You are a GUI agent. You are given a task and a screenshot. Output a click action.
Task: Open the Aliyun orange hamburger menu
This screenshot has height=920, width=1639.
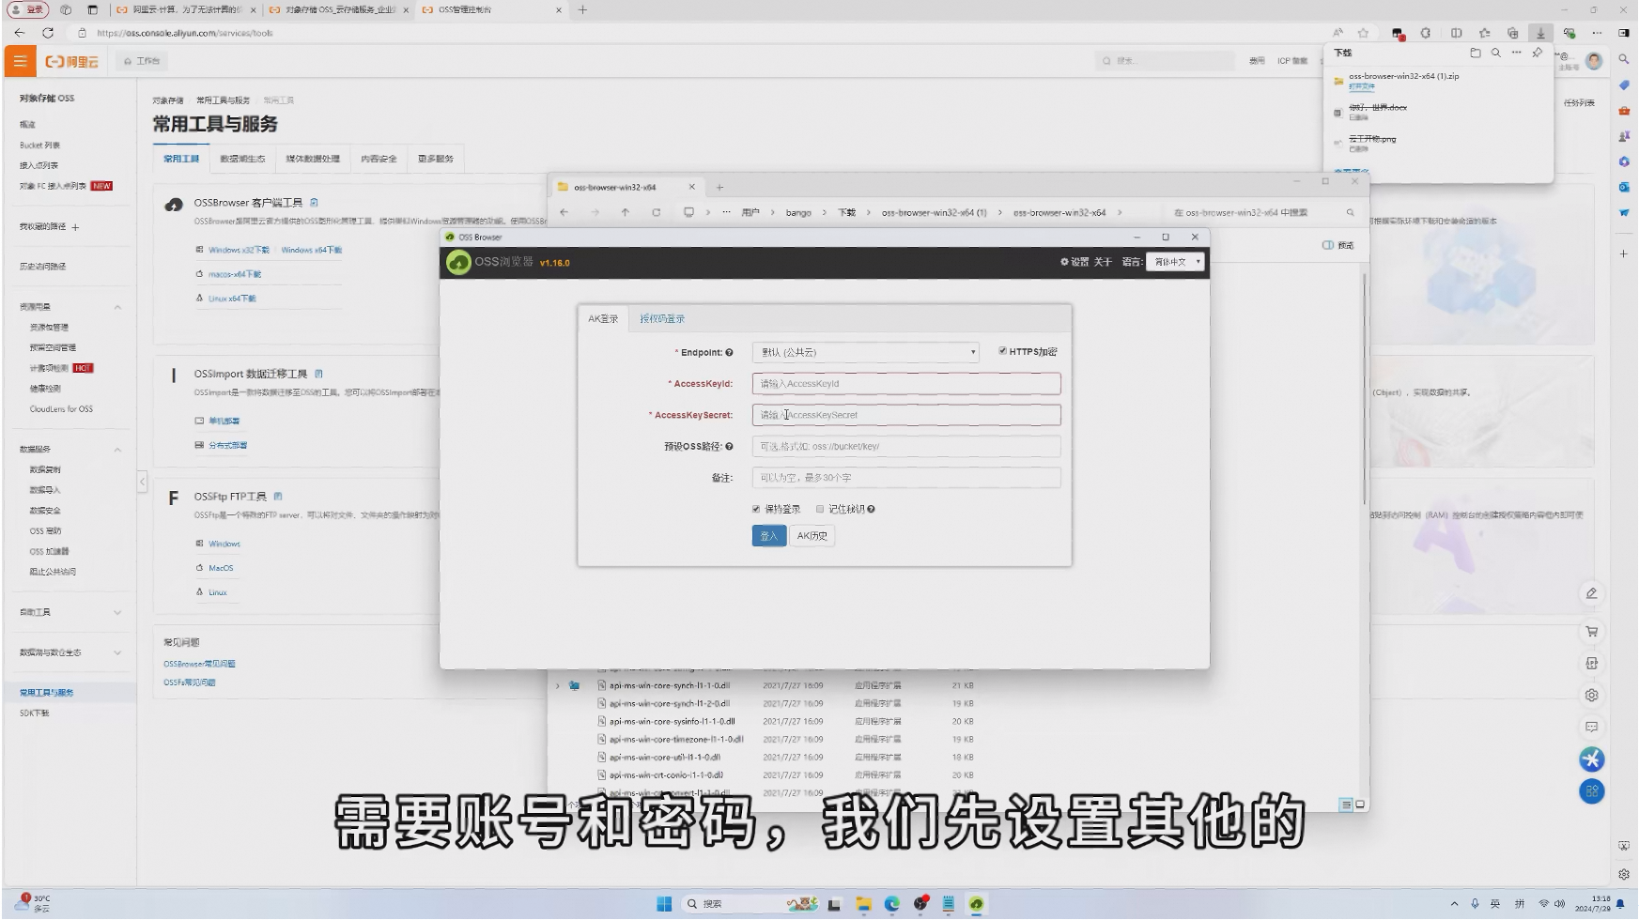click(19, 61)
